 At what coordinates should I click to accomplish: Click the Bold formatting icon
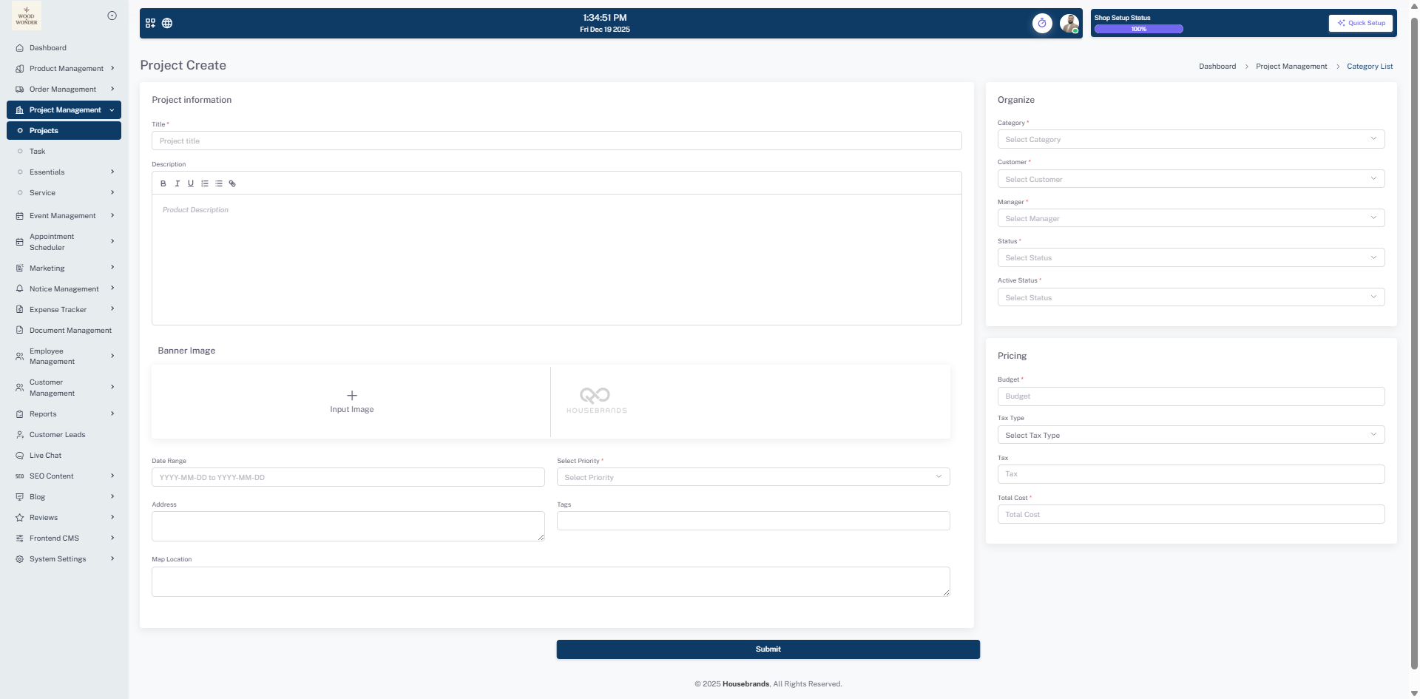click(163, 183)
